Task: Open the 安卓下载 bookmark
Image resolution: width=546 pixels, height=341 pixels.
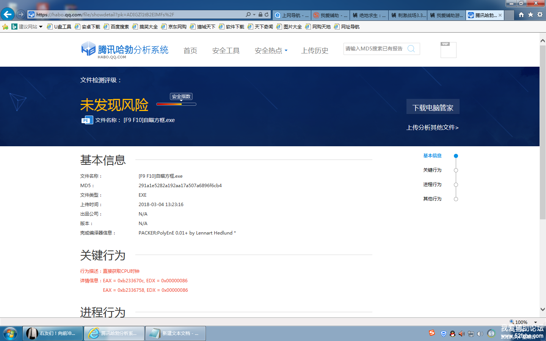Action: pyautogui.click(x=88, y=27)
